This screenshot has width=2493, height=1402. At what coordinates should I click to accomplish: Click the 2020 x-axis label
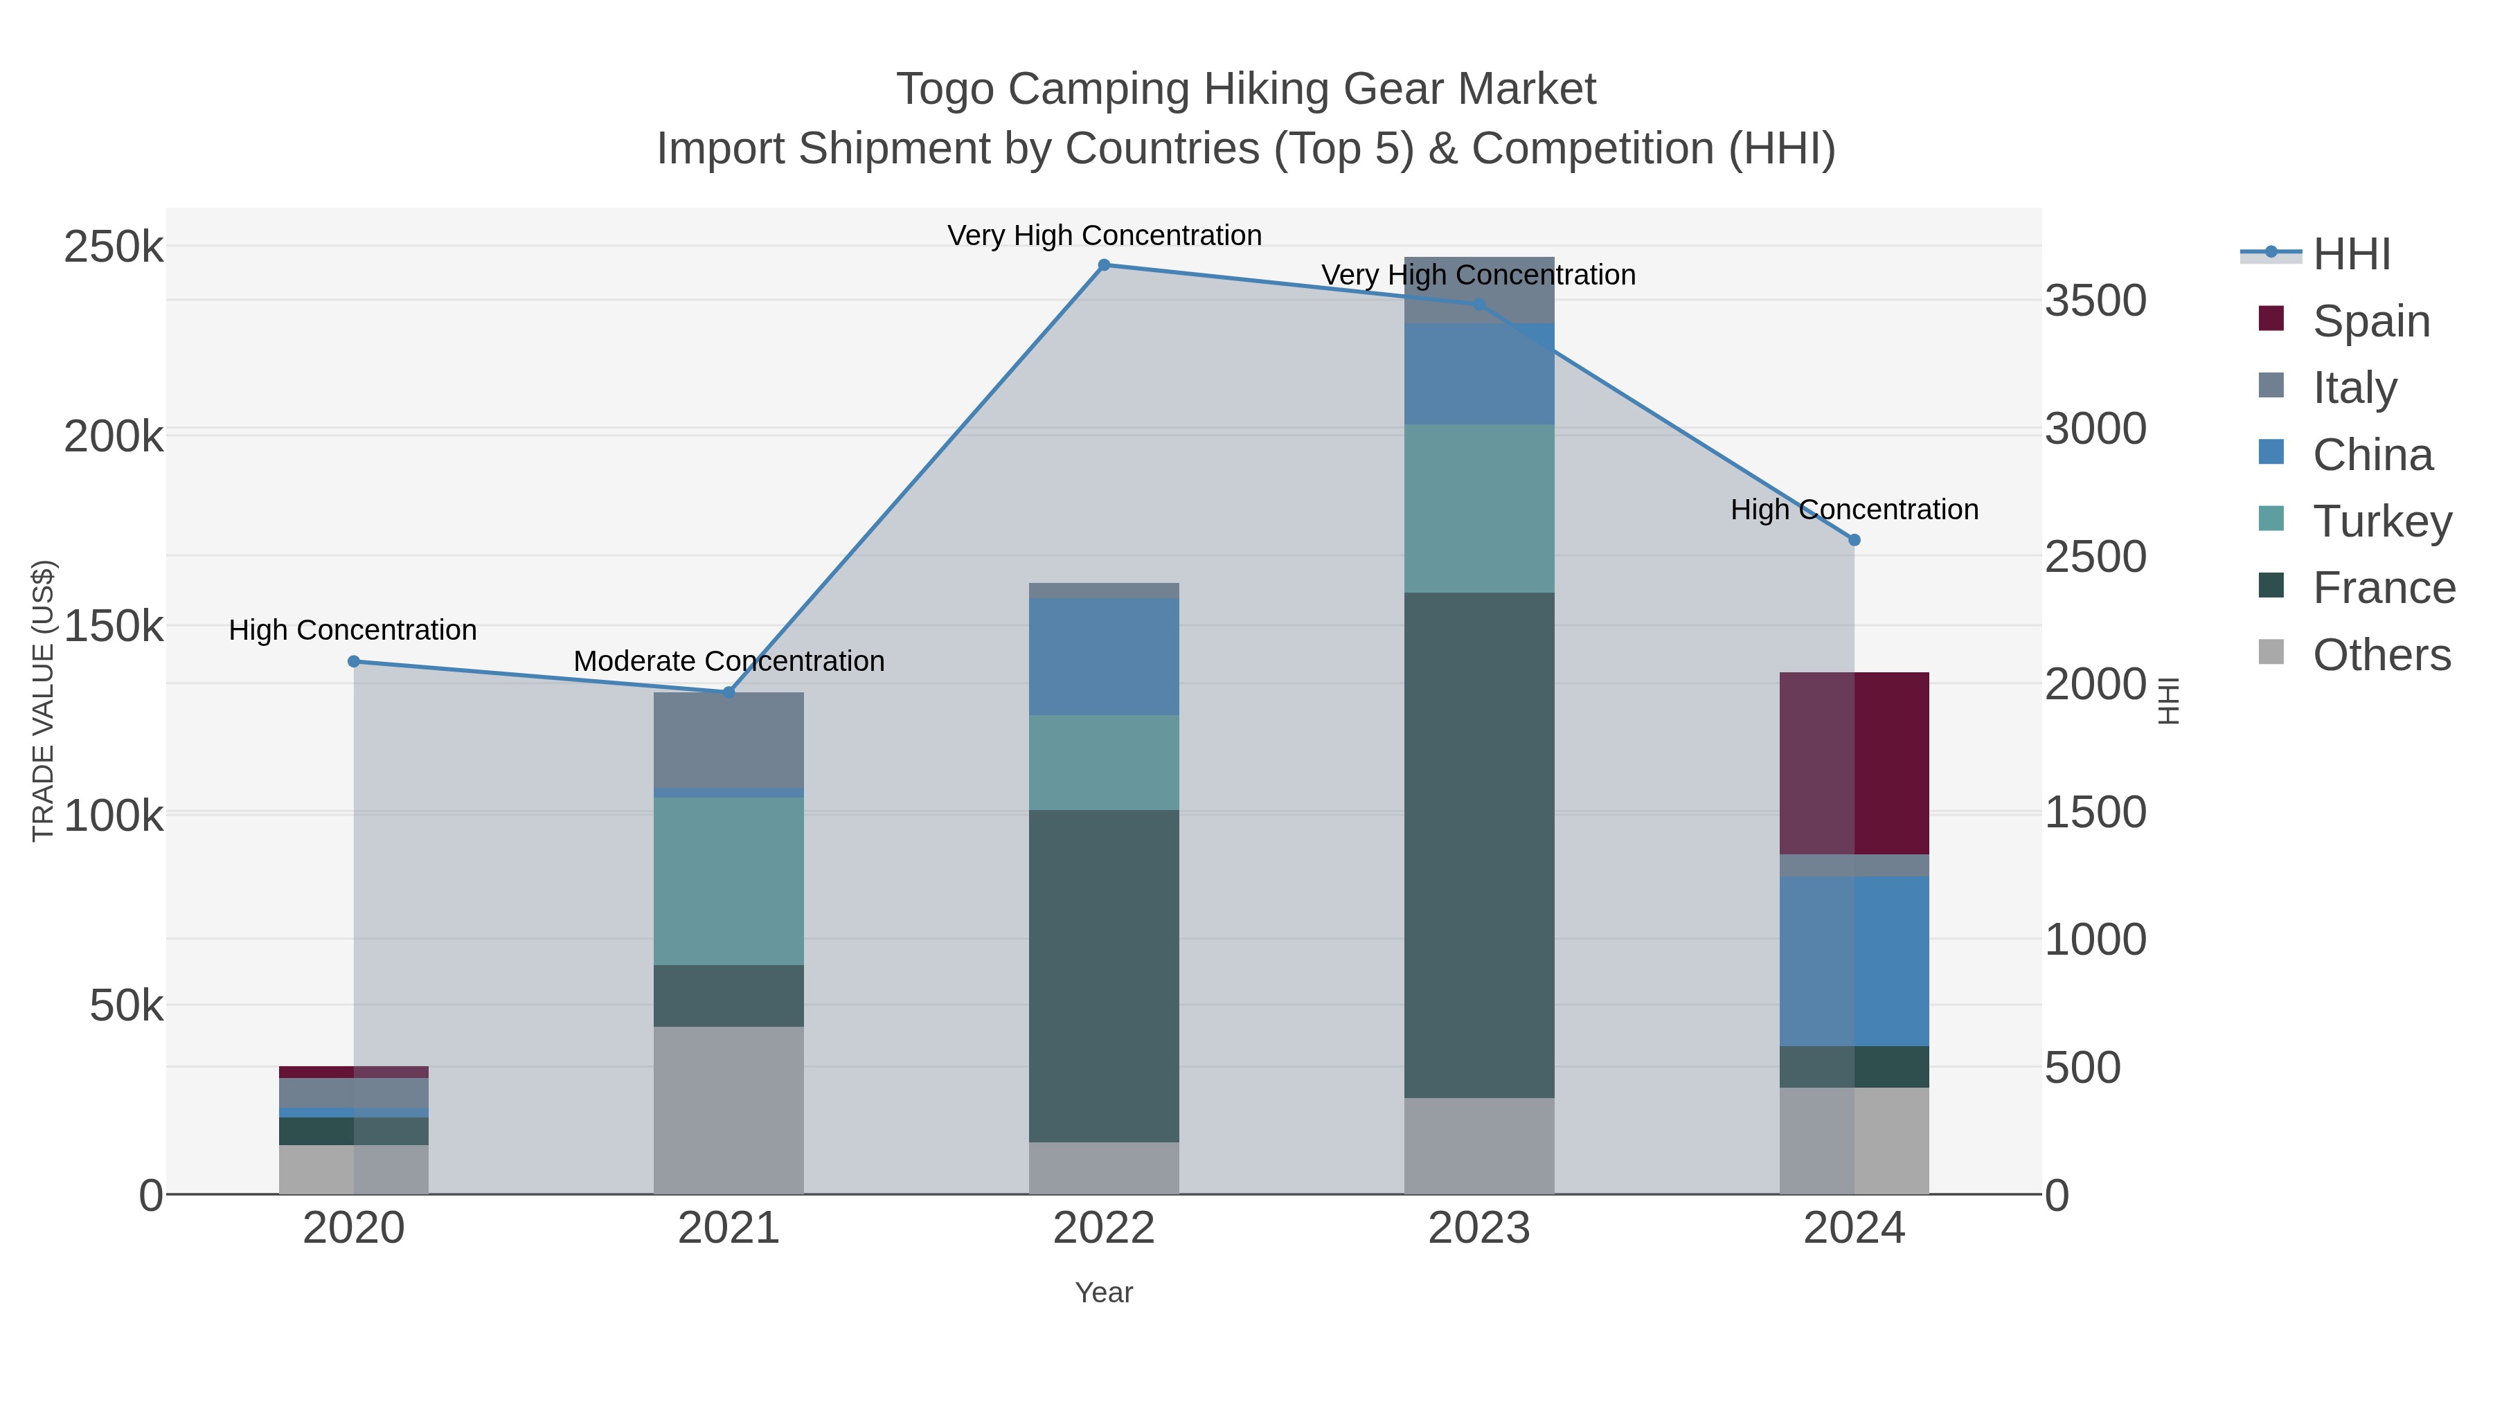[x=353, y=1229]
